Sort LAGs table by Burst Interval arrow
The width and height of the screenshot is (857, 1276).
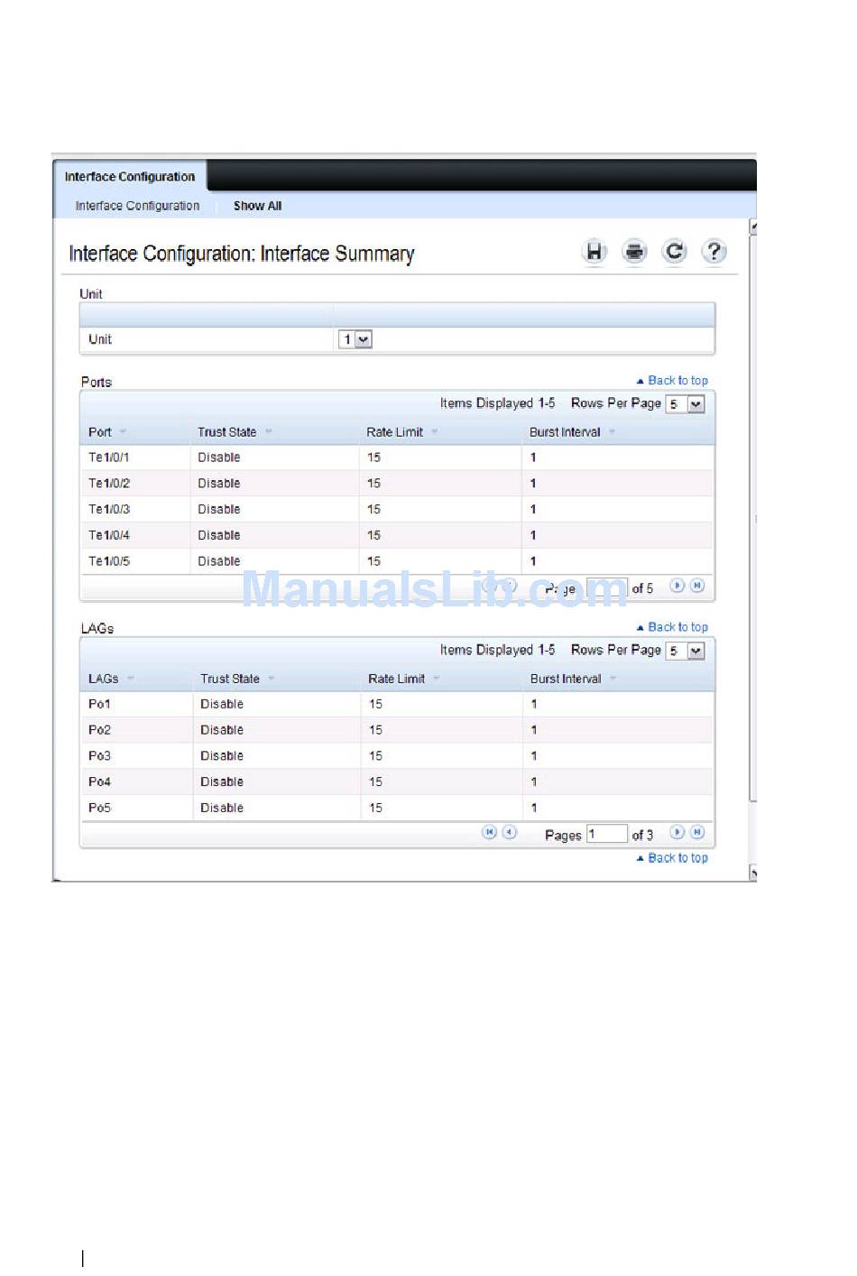[x=613, y=678]
